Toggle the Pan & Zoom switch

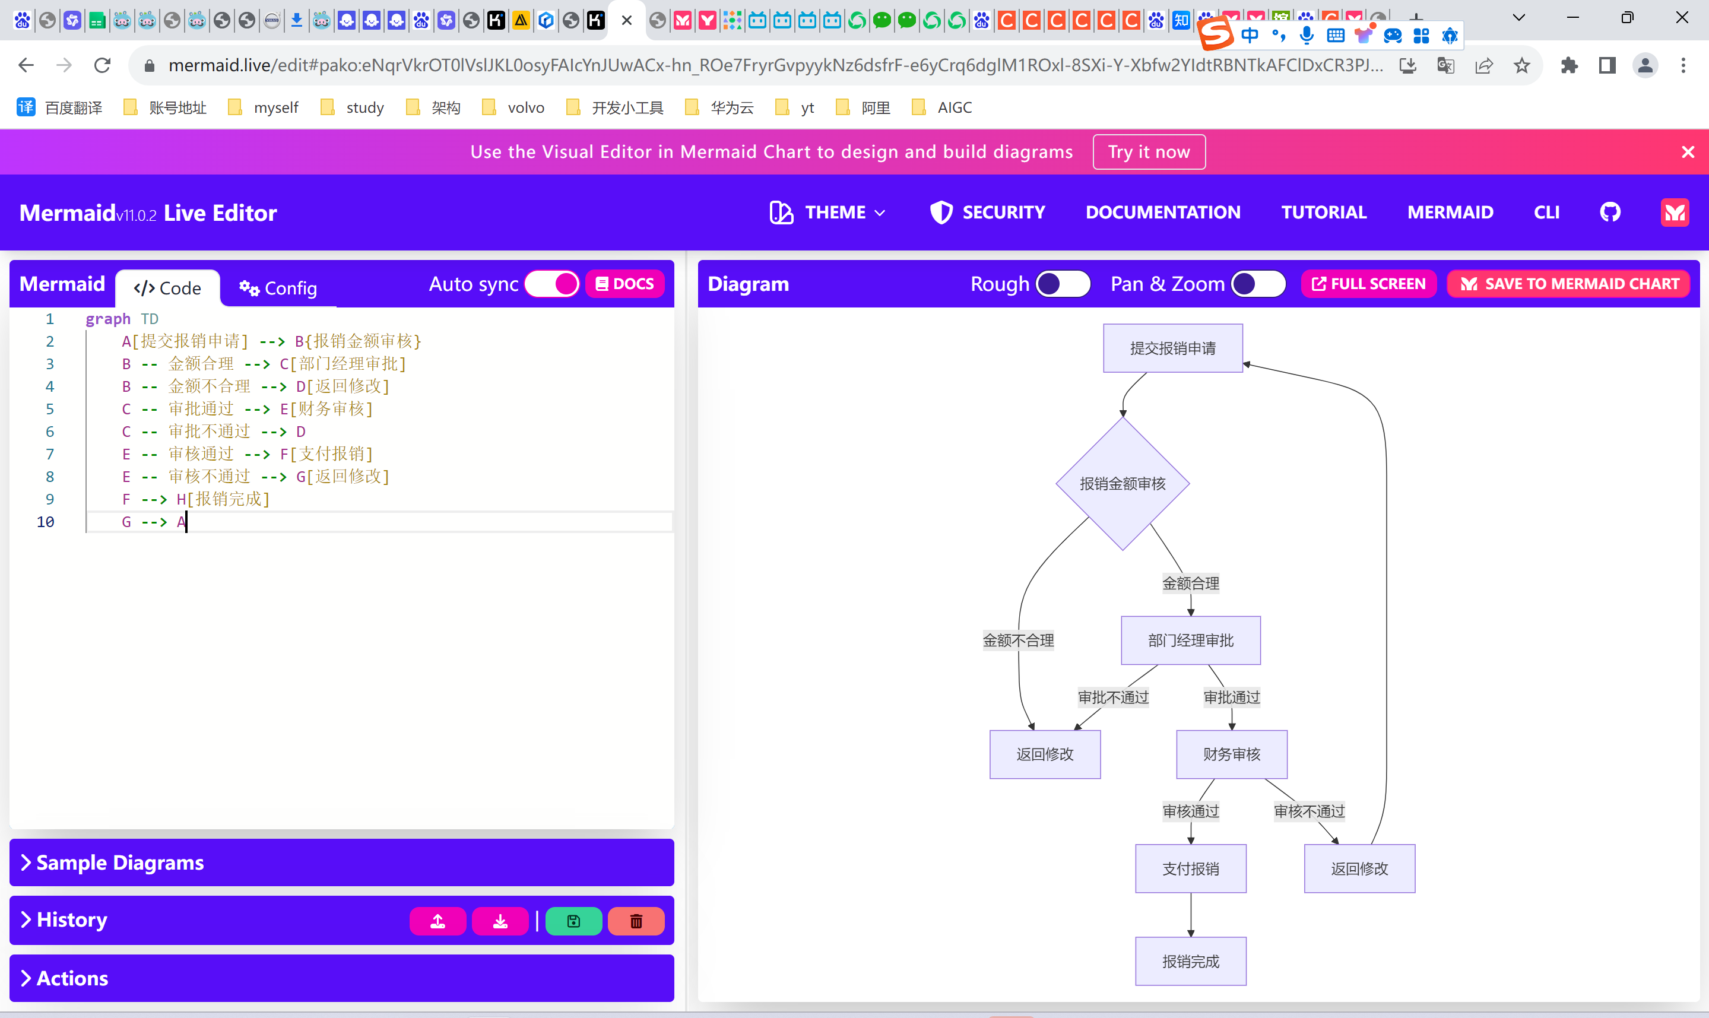(x=1258, y=283)
